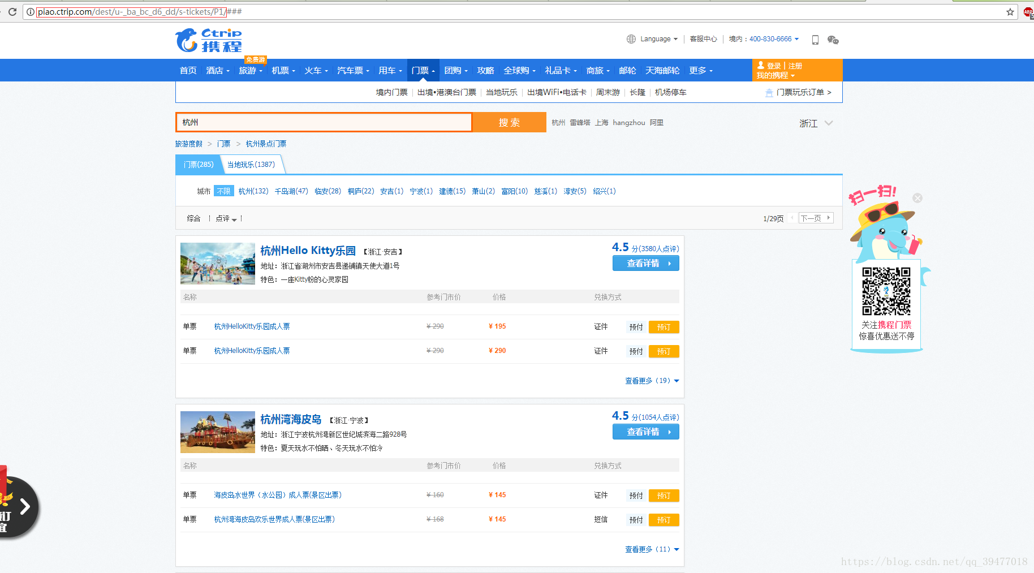Click 预订 for 杭州湾海皮岛欢乐世界 ticket
Image resolution: width=1034 pixels, height=573 pixels.
click(664, 520)
